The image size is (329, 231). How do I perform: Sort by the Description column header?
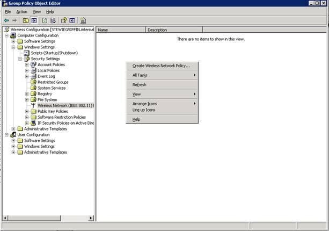(174, 30)
